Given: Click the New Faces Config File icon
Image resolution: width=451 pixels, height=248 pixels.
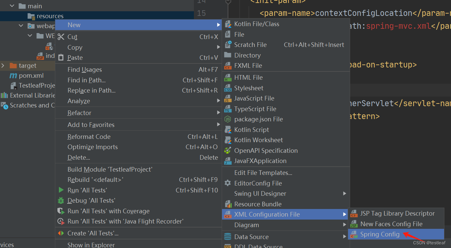Looking at the screenshot, I should [x=354, y=224].
